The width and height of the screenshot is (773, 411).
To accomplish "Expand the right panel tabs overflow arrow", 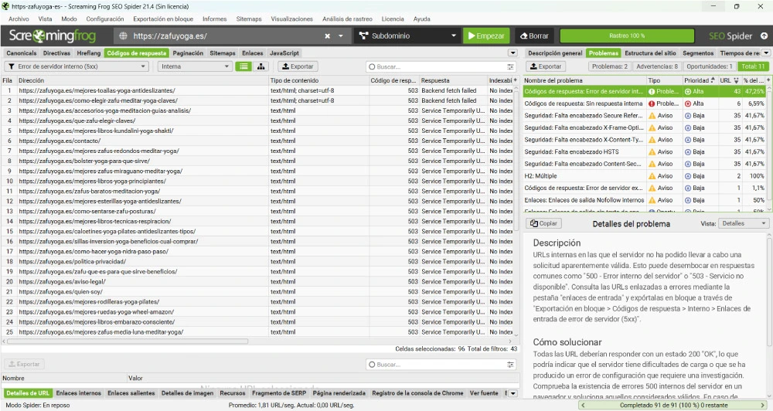I will coord(765,53).
